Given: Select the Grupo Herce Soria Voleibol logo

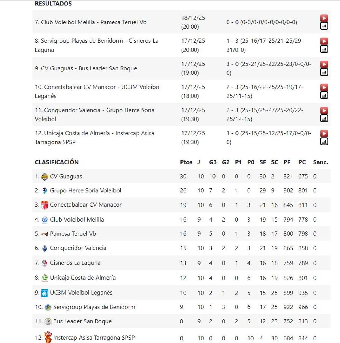Looking at the screenshot, I should [44, 190].
